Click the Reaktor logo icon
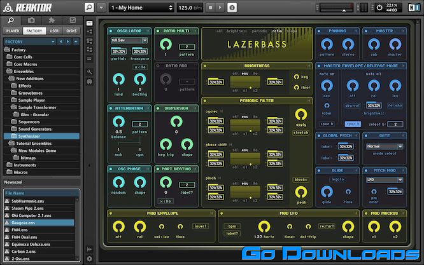Viewport: 424px width, 265px height. coord(8,8)
